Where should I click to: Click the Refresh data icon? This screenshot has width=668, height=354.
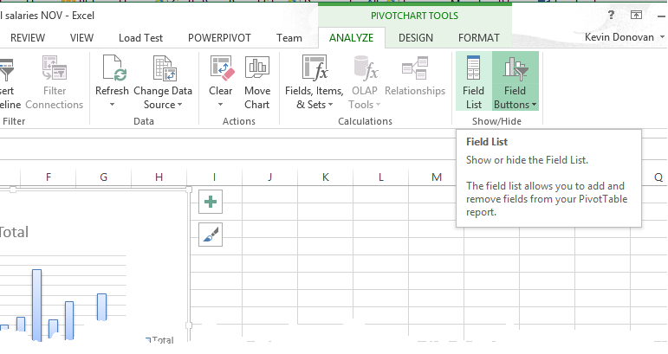(113, 68)
